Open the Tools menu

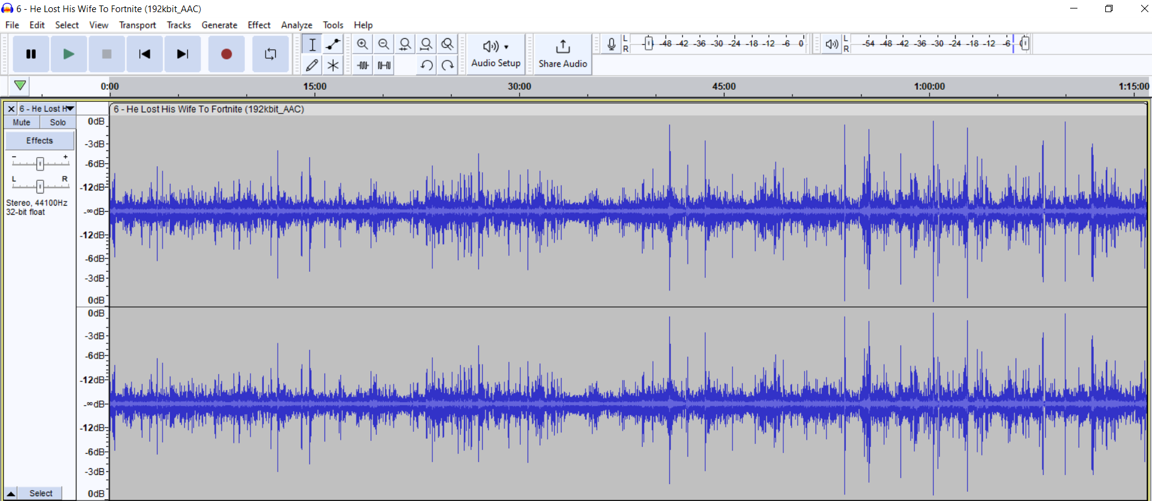(x=333, y=25)
